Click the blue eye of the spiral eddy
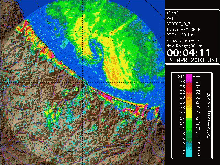The height and width of the screenshot is (165, 220). point(96,49)
